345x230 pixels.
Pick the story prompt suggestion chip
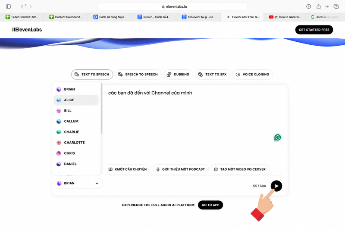tap(129, 169)
